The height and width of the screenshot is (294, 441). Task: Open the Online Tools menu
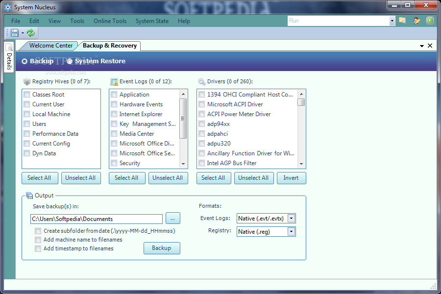[110, 21]
